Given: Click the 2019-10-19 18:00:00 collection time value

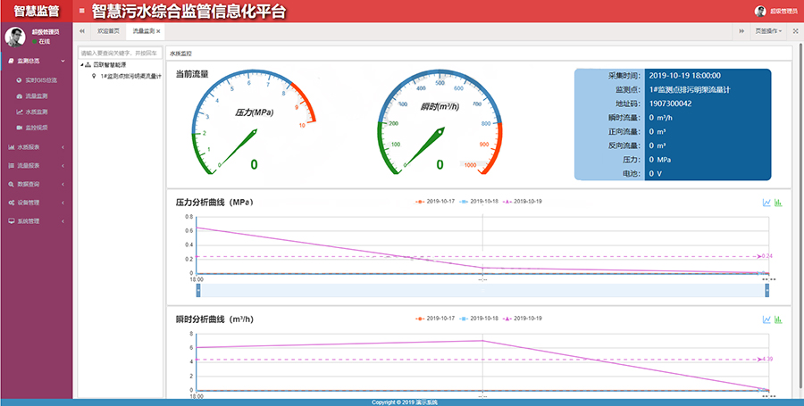Looking at the screenshot, I should pyautogui.click(x=684, y=76).
